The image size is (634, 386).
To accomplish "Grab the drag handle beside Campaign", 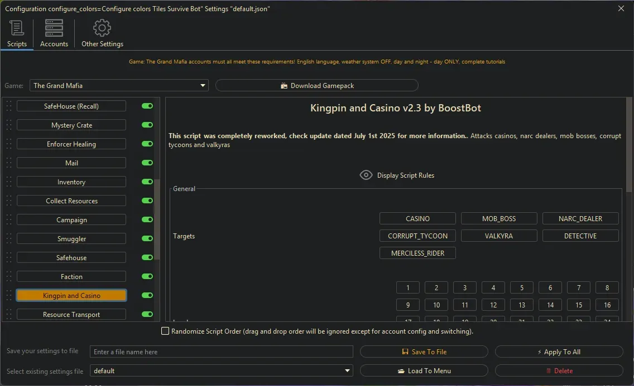I will click(x=9, y=220).
